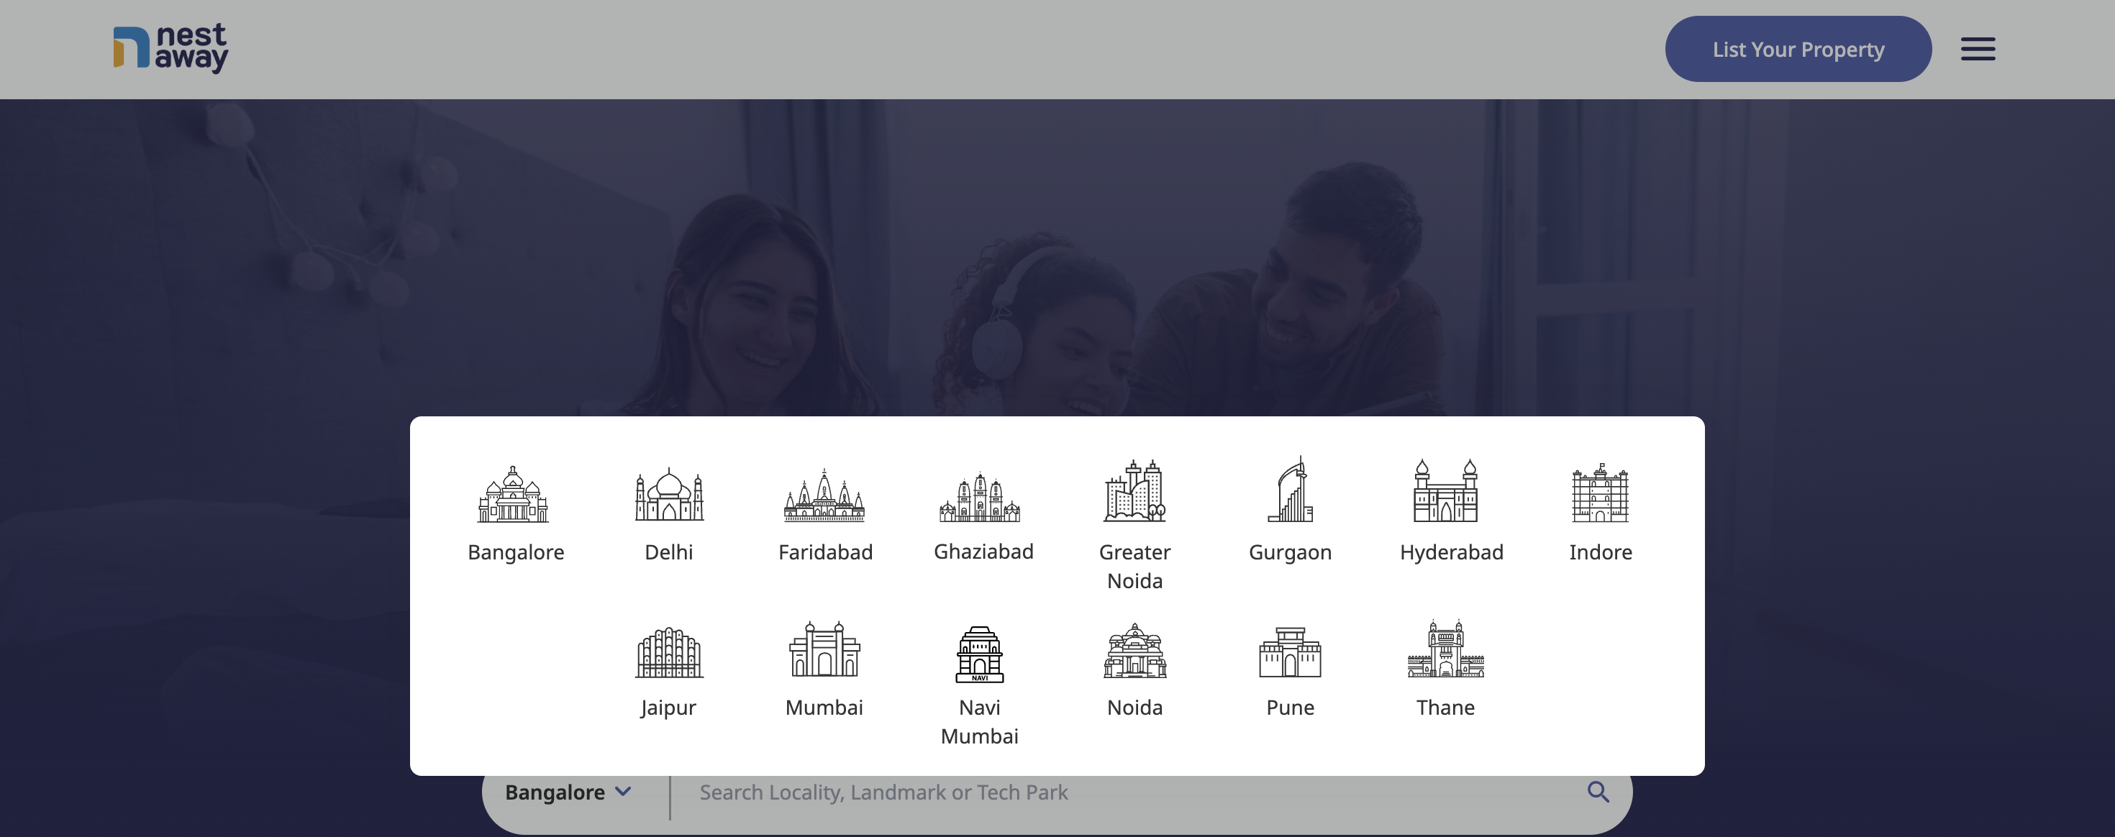Screen dimensions: 2115x837
Task: Pick the Faridabad city icon
Action: (824, 495)
